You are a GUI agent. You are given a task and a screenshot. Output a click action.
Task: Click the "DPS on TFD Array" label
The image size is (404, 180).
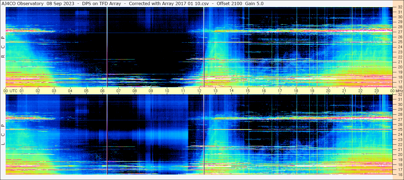pyautogui.click(x=102, y=3)
